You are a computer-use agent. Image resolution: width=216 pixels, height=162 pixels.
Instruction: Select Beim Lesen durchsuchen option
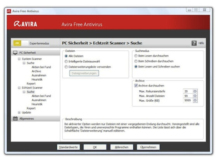(x=136, y=56)
